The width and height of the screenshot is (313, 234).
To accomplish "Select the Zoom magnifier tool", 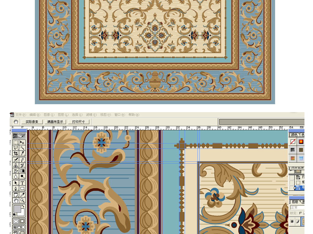I will [x=22, y=200].
